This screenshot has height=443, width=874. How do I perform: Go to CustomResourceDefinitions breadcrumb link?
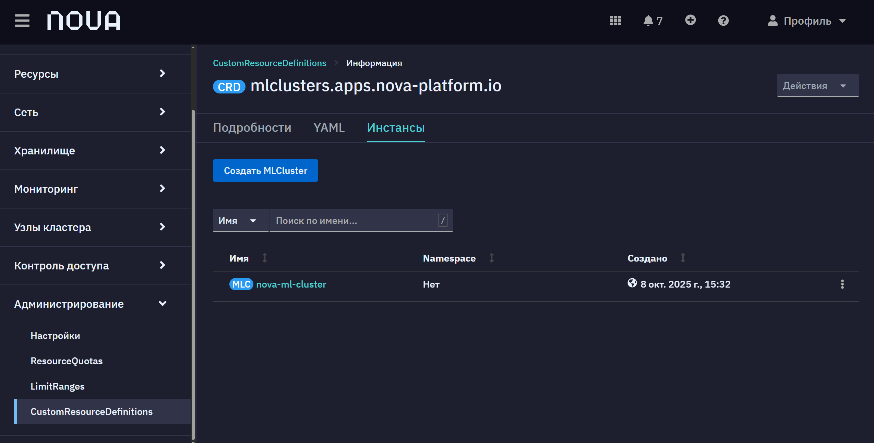click(x=270, y=63)
